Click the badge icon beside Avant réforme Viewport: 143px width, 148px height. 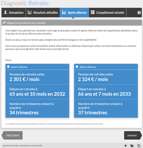8,67
